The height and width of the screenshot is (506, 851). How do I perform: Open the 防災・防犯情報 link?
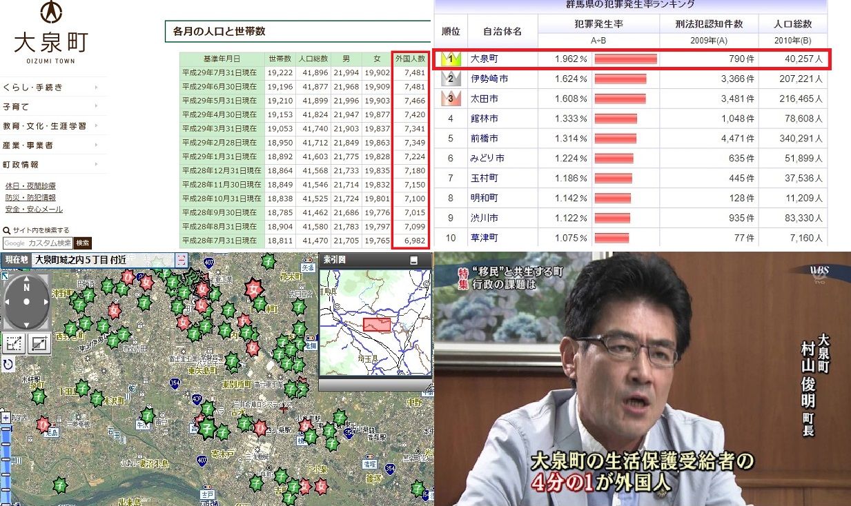coord(30,198)
